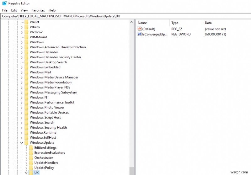
Task: Select the IsConvergedUp... DWORD value icon
Action: pyautogui.click(x=139, y=34)
